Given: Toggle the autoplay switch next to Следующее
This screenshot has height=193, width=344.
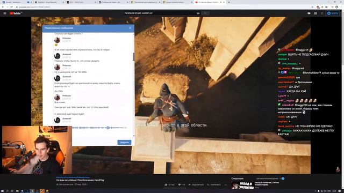Looking at the screenshot, I should (x=283, y=179).
